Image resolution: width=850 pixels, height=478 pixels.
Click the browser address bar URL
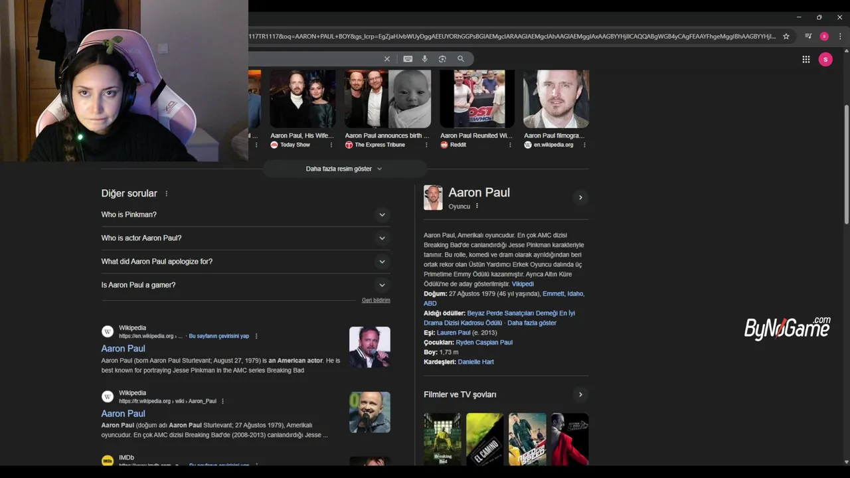[x=512, y=37]
